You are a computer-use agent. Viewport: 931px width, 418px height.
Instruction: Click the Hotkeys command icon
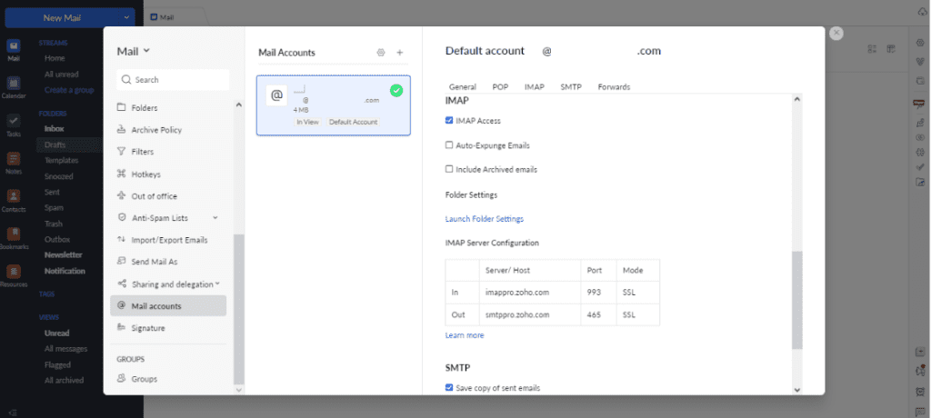tap(121, 174)
